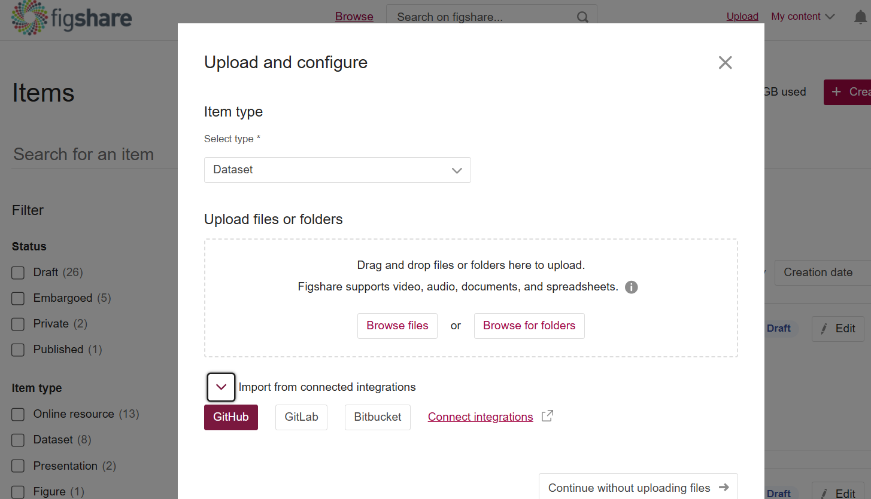
Task: Click the info icon about supported files
Action: [x=631, y=287]
